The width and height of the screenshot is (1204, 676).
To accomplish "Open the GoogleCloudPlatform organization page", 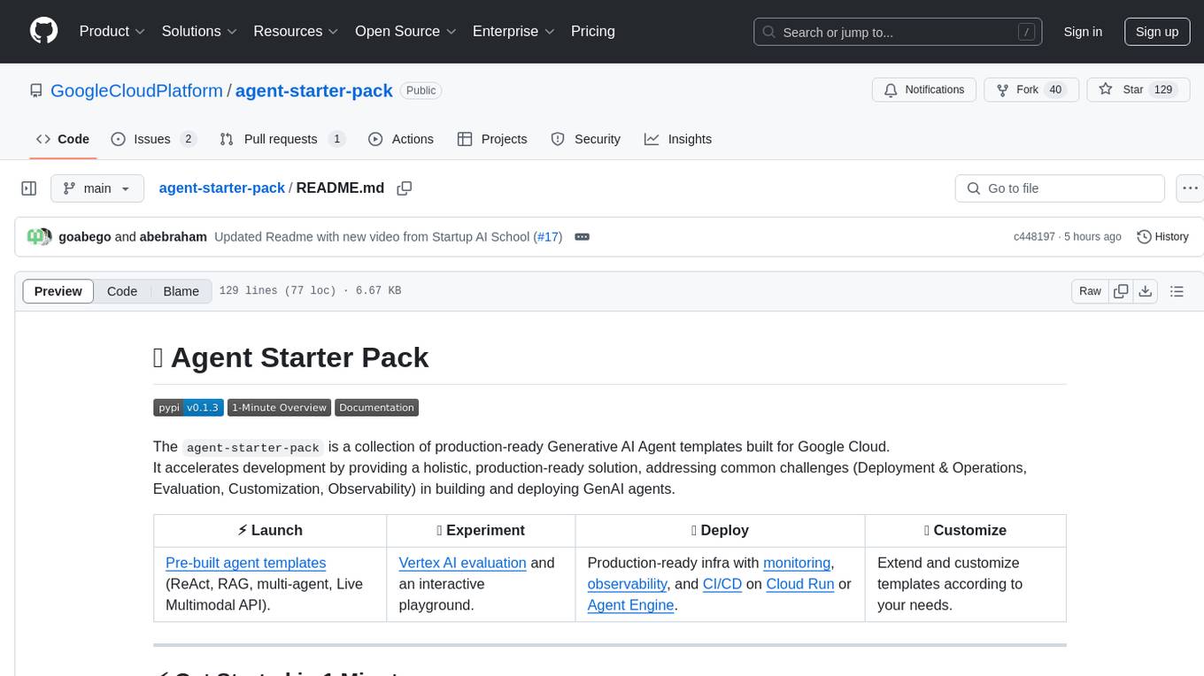I will [x=137, y=90].
